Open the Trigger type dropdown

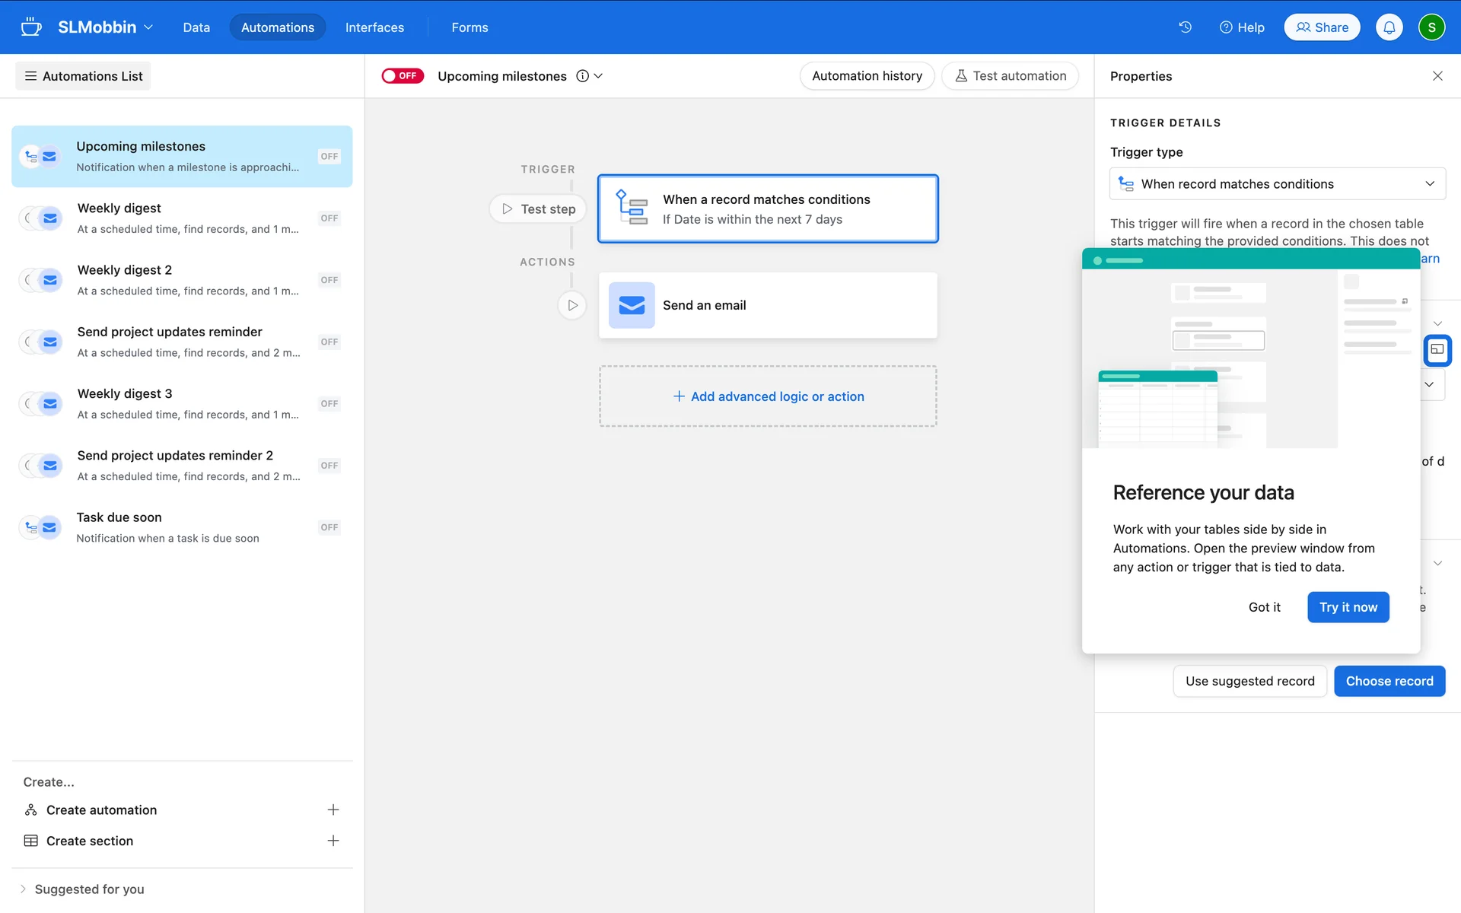(1277, 184)
